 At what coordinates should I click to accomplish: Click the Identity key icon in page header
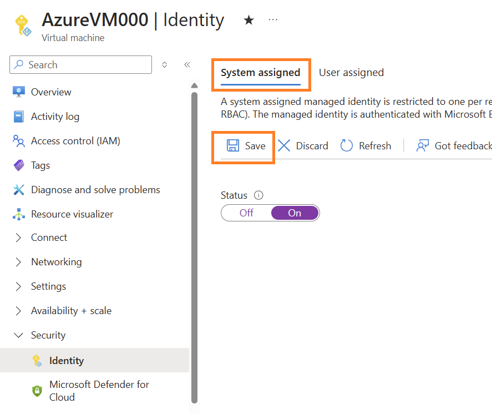point(23,26)
